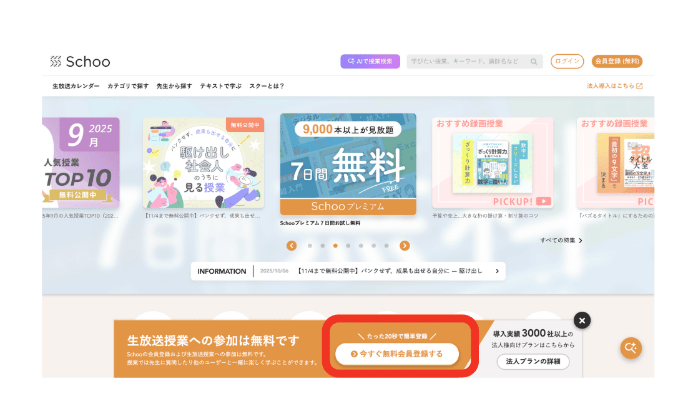The image size is (688, 409).
Task: Go to the previous carousel slide
Action: click(292, 246)
